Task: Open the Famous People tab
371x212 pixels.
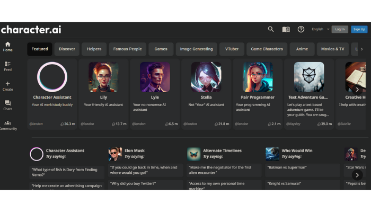Action: pyautogui.click(x=128, y=49)
